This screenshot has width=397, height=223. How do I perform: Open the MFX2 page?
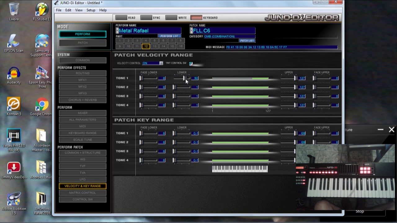click(83, 86)
